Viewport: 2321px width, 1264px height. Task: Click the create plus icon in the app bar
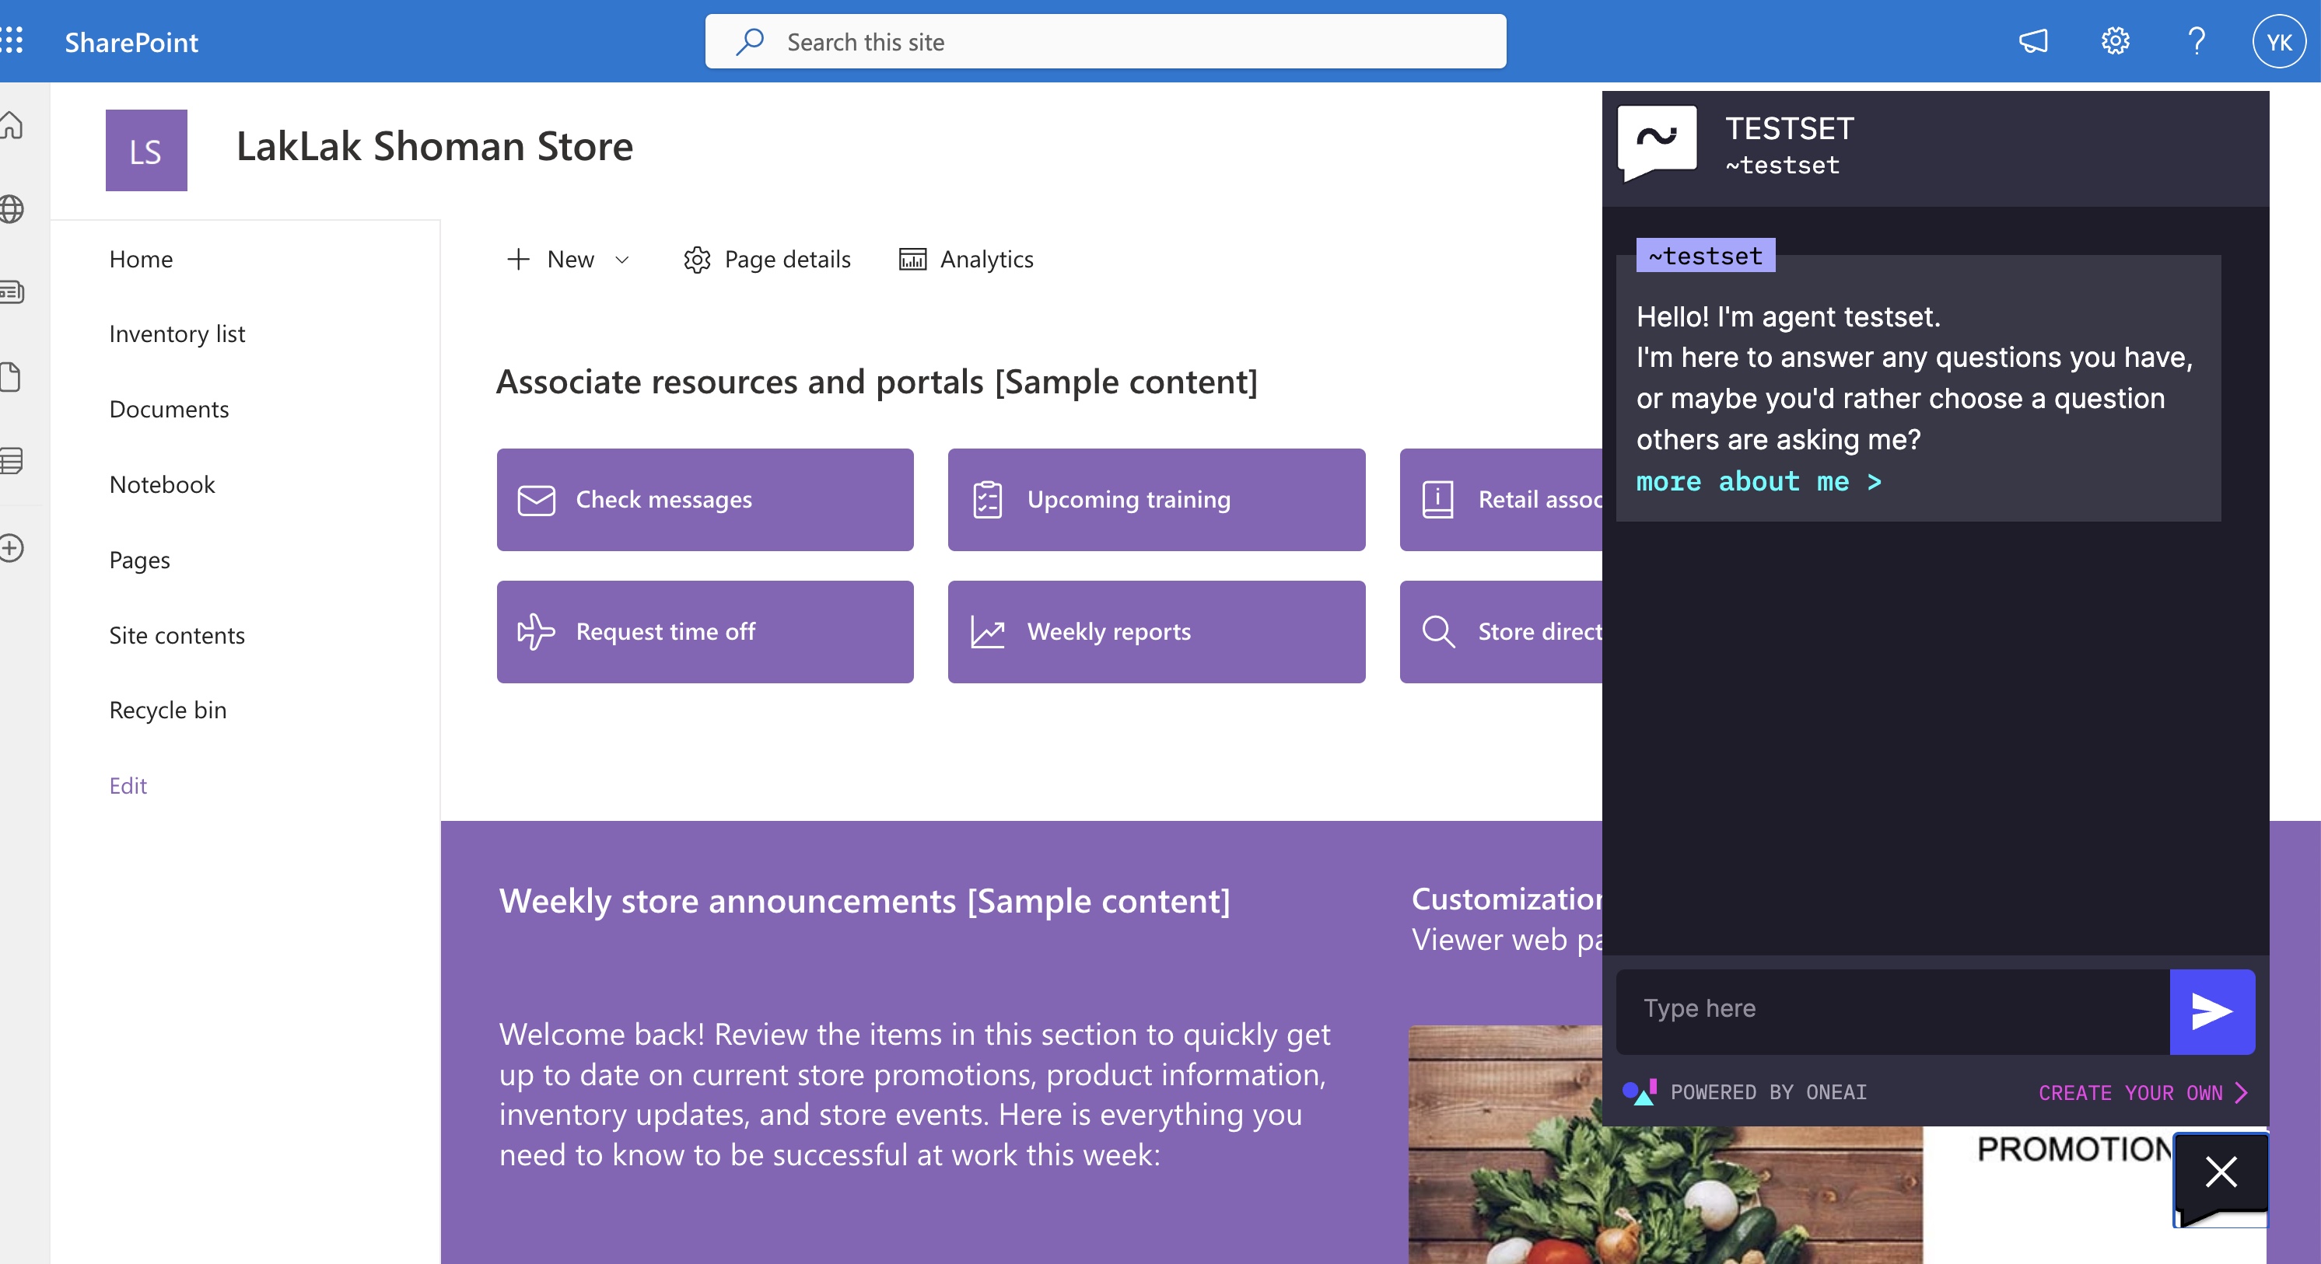click(x=12, y=547)
